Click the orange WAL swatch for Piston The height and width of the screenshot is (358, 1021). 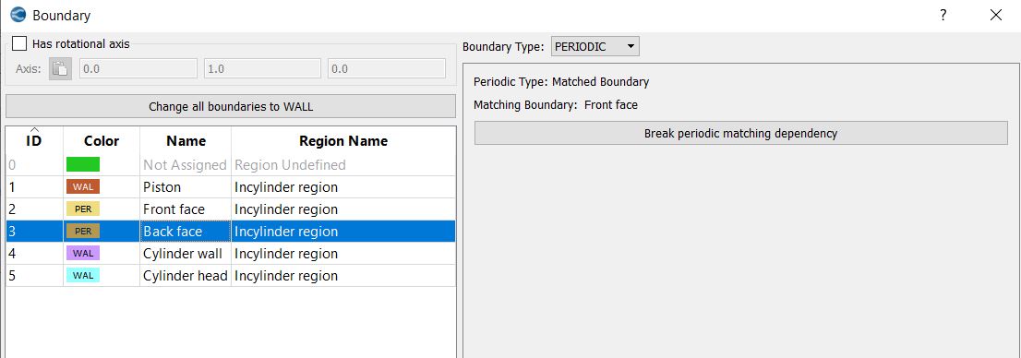(x=83, y=186)
